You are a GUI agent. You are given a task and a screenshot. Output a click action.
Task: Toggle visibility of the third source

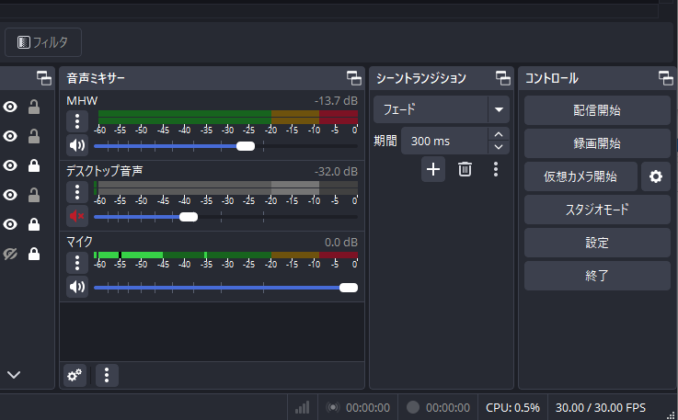(x=10, y=165)
